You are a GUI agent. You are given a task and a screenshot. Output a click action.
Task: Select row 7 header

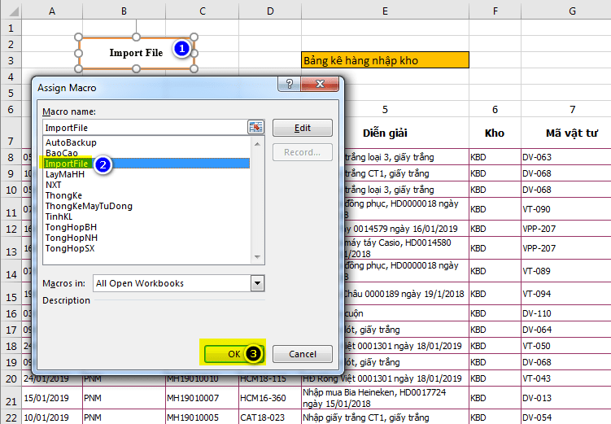(x=11, y=133)
